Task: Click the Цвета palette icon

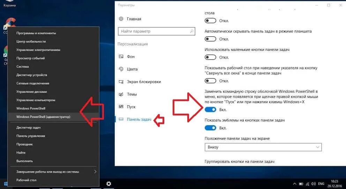Action: pyautogui.click(x=121, y=69)
